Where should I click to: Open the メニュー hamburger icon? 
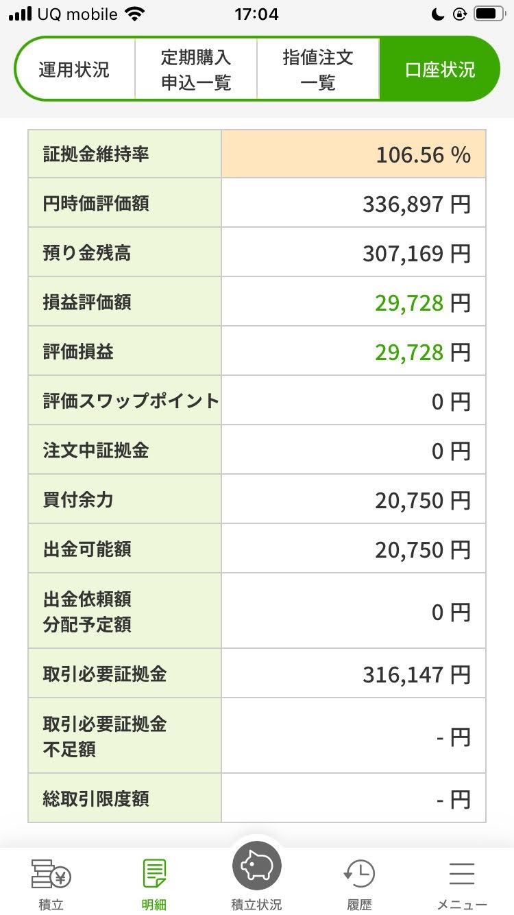pos(462,875)
